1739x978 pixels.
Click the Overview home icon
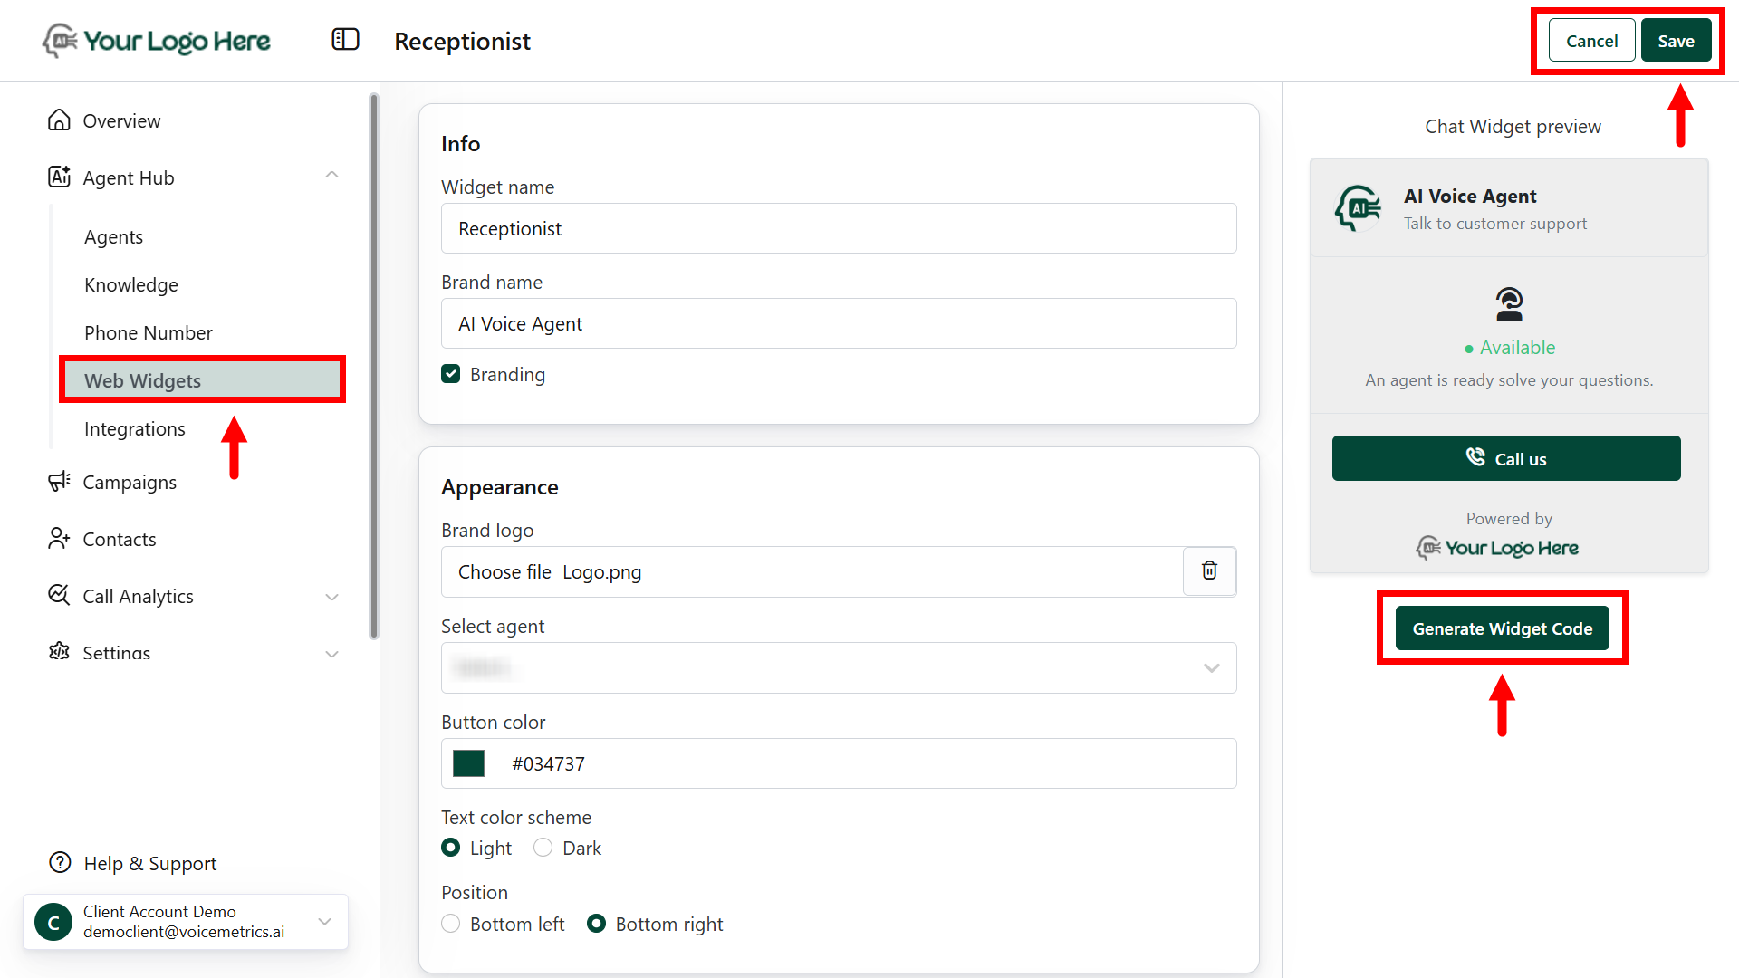(59, 120)
